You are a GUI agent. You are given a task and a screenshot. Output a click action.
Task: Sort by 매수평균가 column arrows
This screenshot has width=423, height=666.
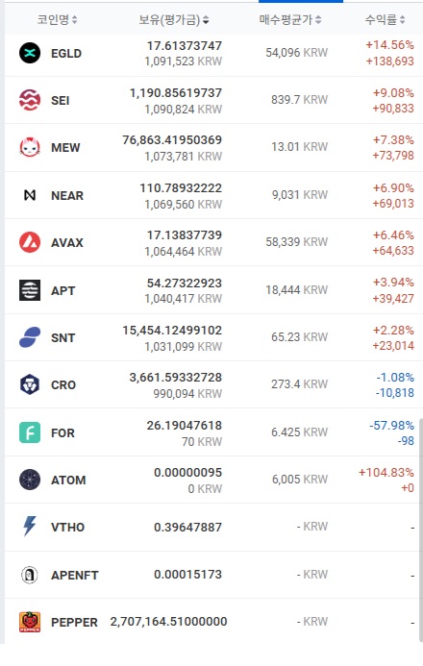318,19
